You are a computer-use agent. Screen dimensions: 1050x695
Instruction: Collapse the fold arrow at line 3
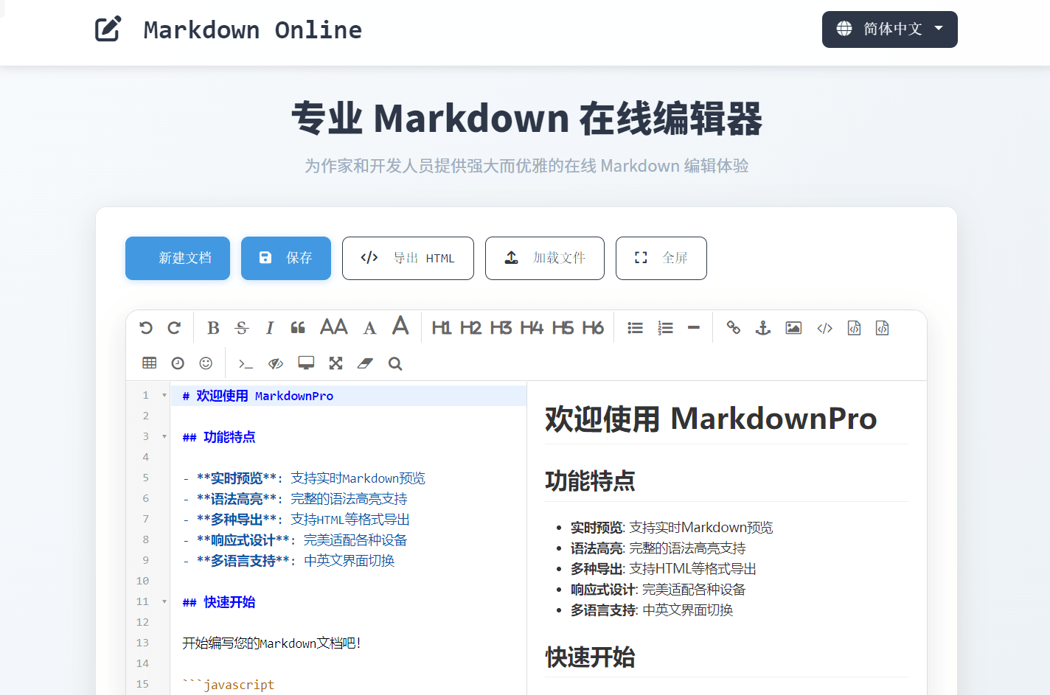(164, 437)
